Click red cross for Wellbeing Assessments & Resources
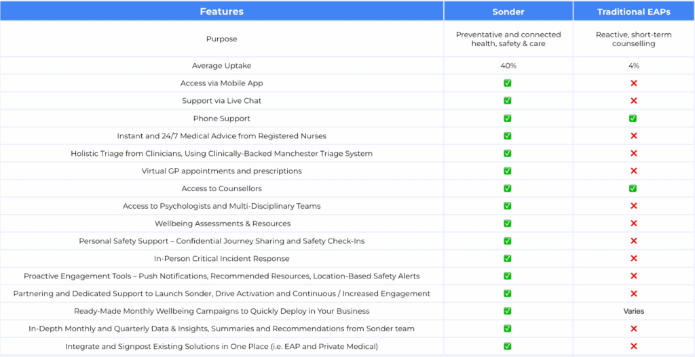The image size is (695, 357). coord(633,224)
